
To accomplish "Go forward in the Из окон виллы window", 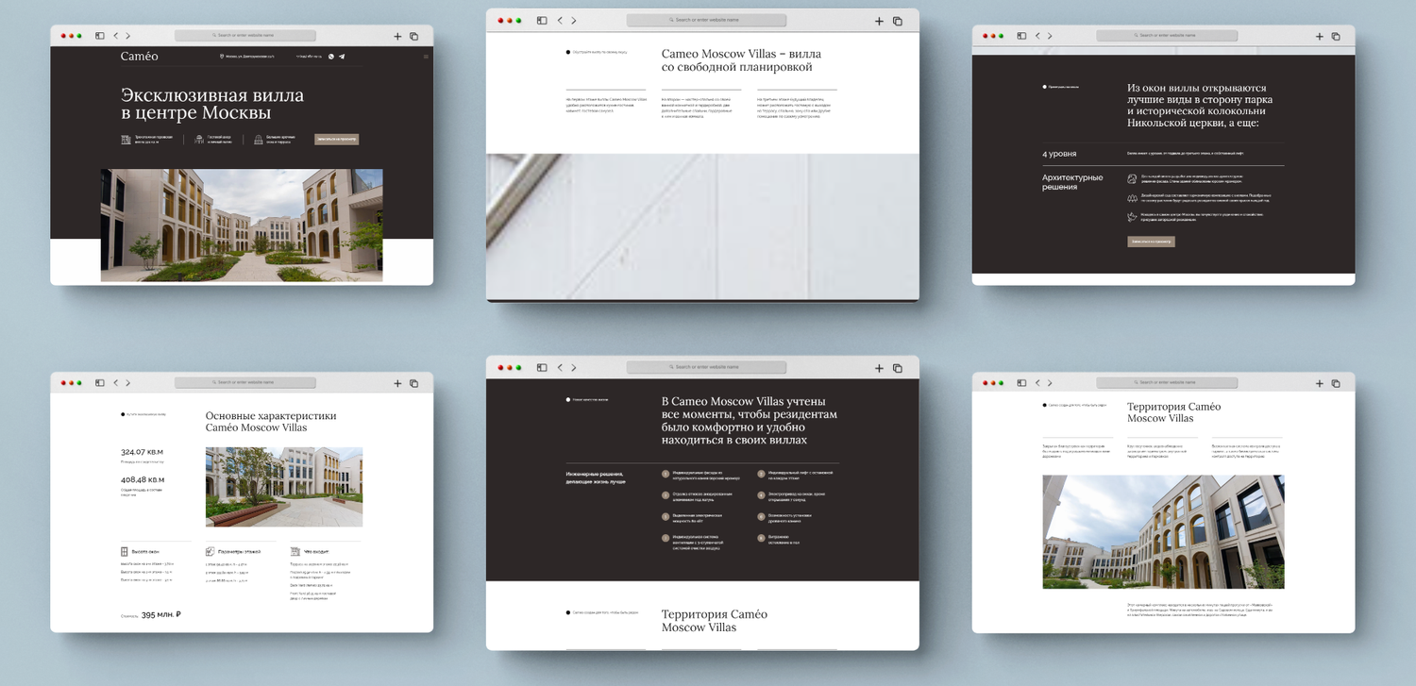I will click(x=1051, y=36).
